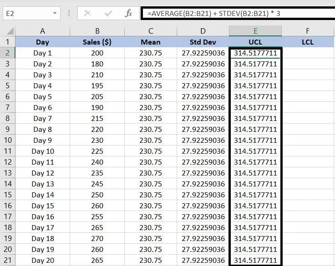Click the 'UCL' header cell
335x266 pixels.
pyautogui.click(x=255, y=42)
